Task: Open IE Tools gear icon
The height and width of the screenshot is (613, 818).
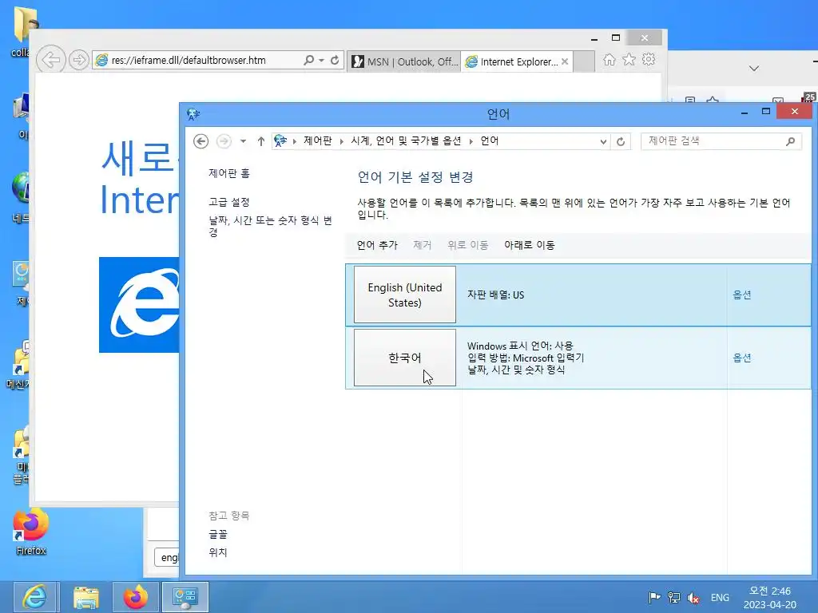Action: coord(649,59)
